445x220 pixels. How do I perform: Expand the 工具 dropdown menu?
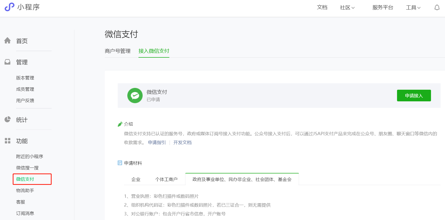coord(413,7)
